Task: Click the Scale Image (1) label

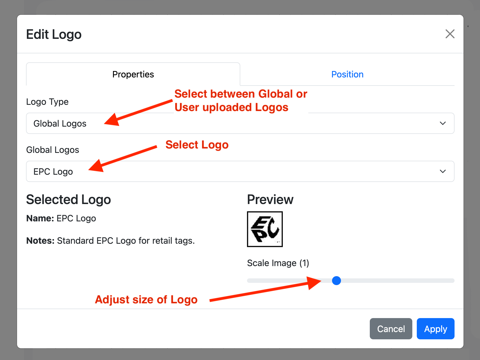Action: coord(278,263)
